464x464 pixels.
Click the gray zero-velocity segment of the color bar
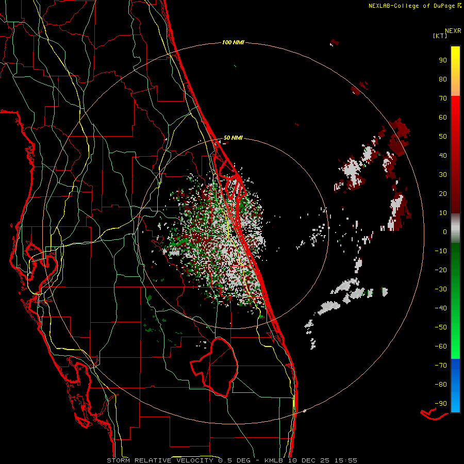(455, 228)
